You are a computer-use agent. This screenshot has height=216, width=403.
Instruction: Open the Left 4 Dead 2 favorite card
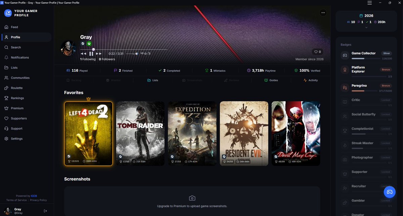[x=88, y=134]
